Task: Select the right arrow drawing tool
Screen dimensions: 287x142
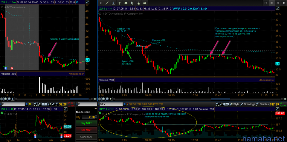Action: click(145, 3)
